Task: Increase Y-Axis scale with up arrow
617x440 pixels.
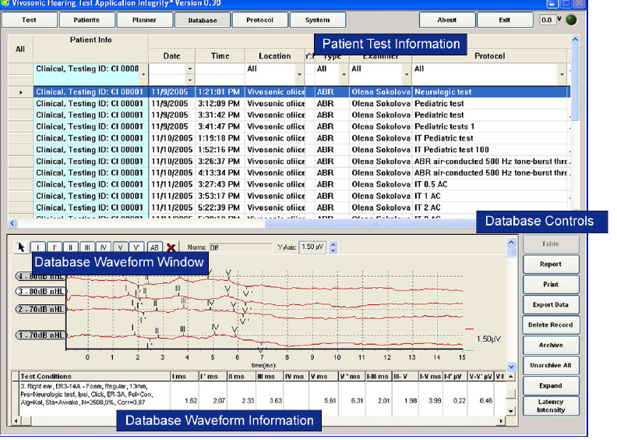Action: point(333,244)
